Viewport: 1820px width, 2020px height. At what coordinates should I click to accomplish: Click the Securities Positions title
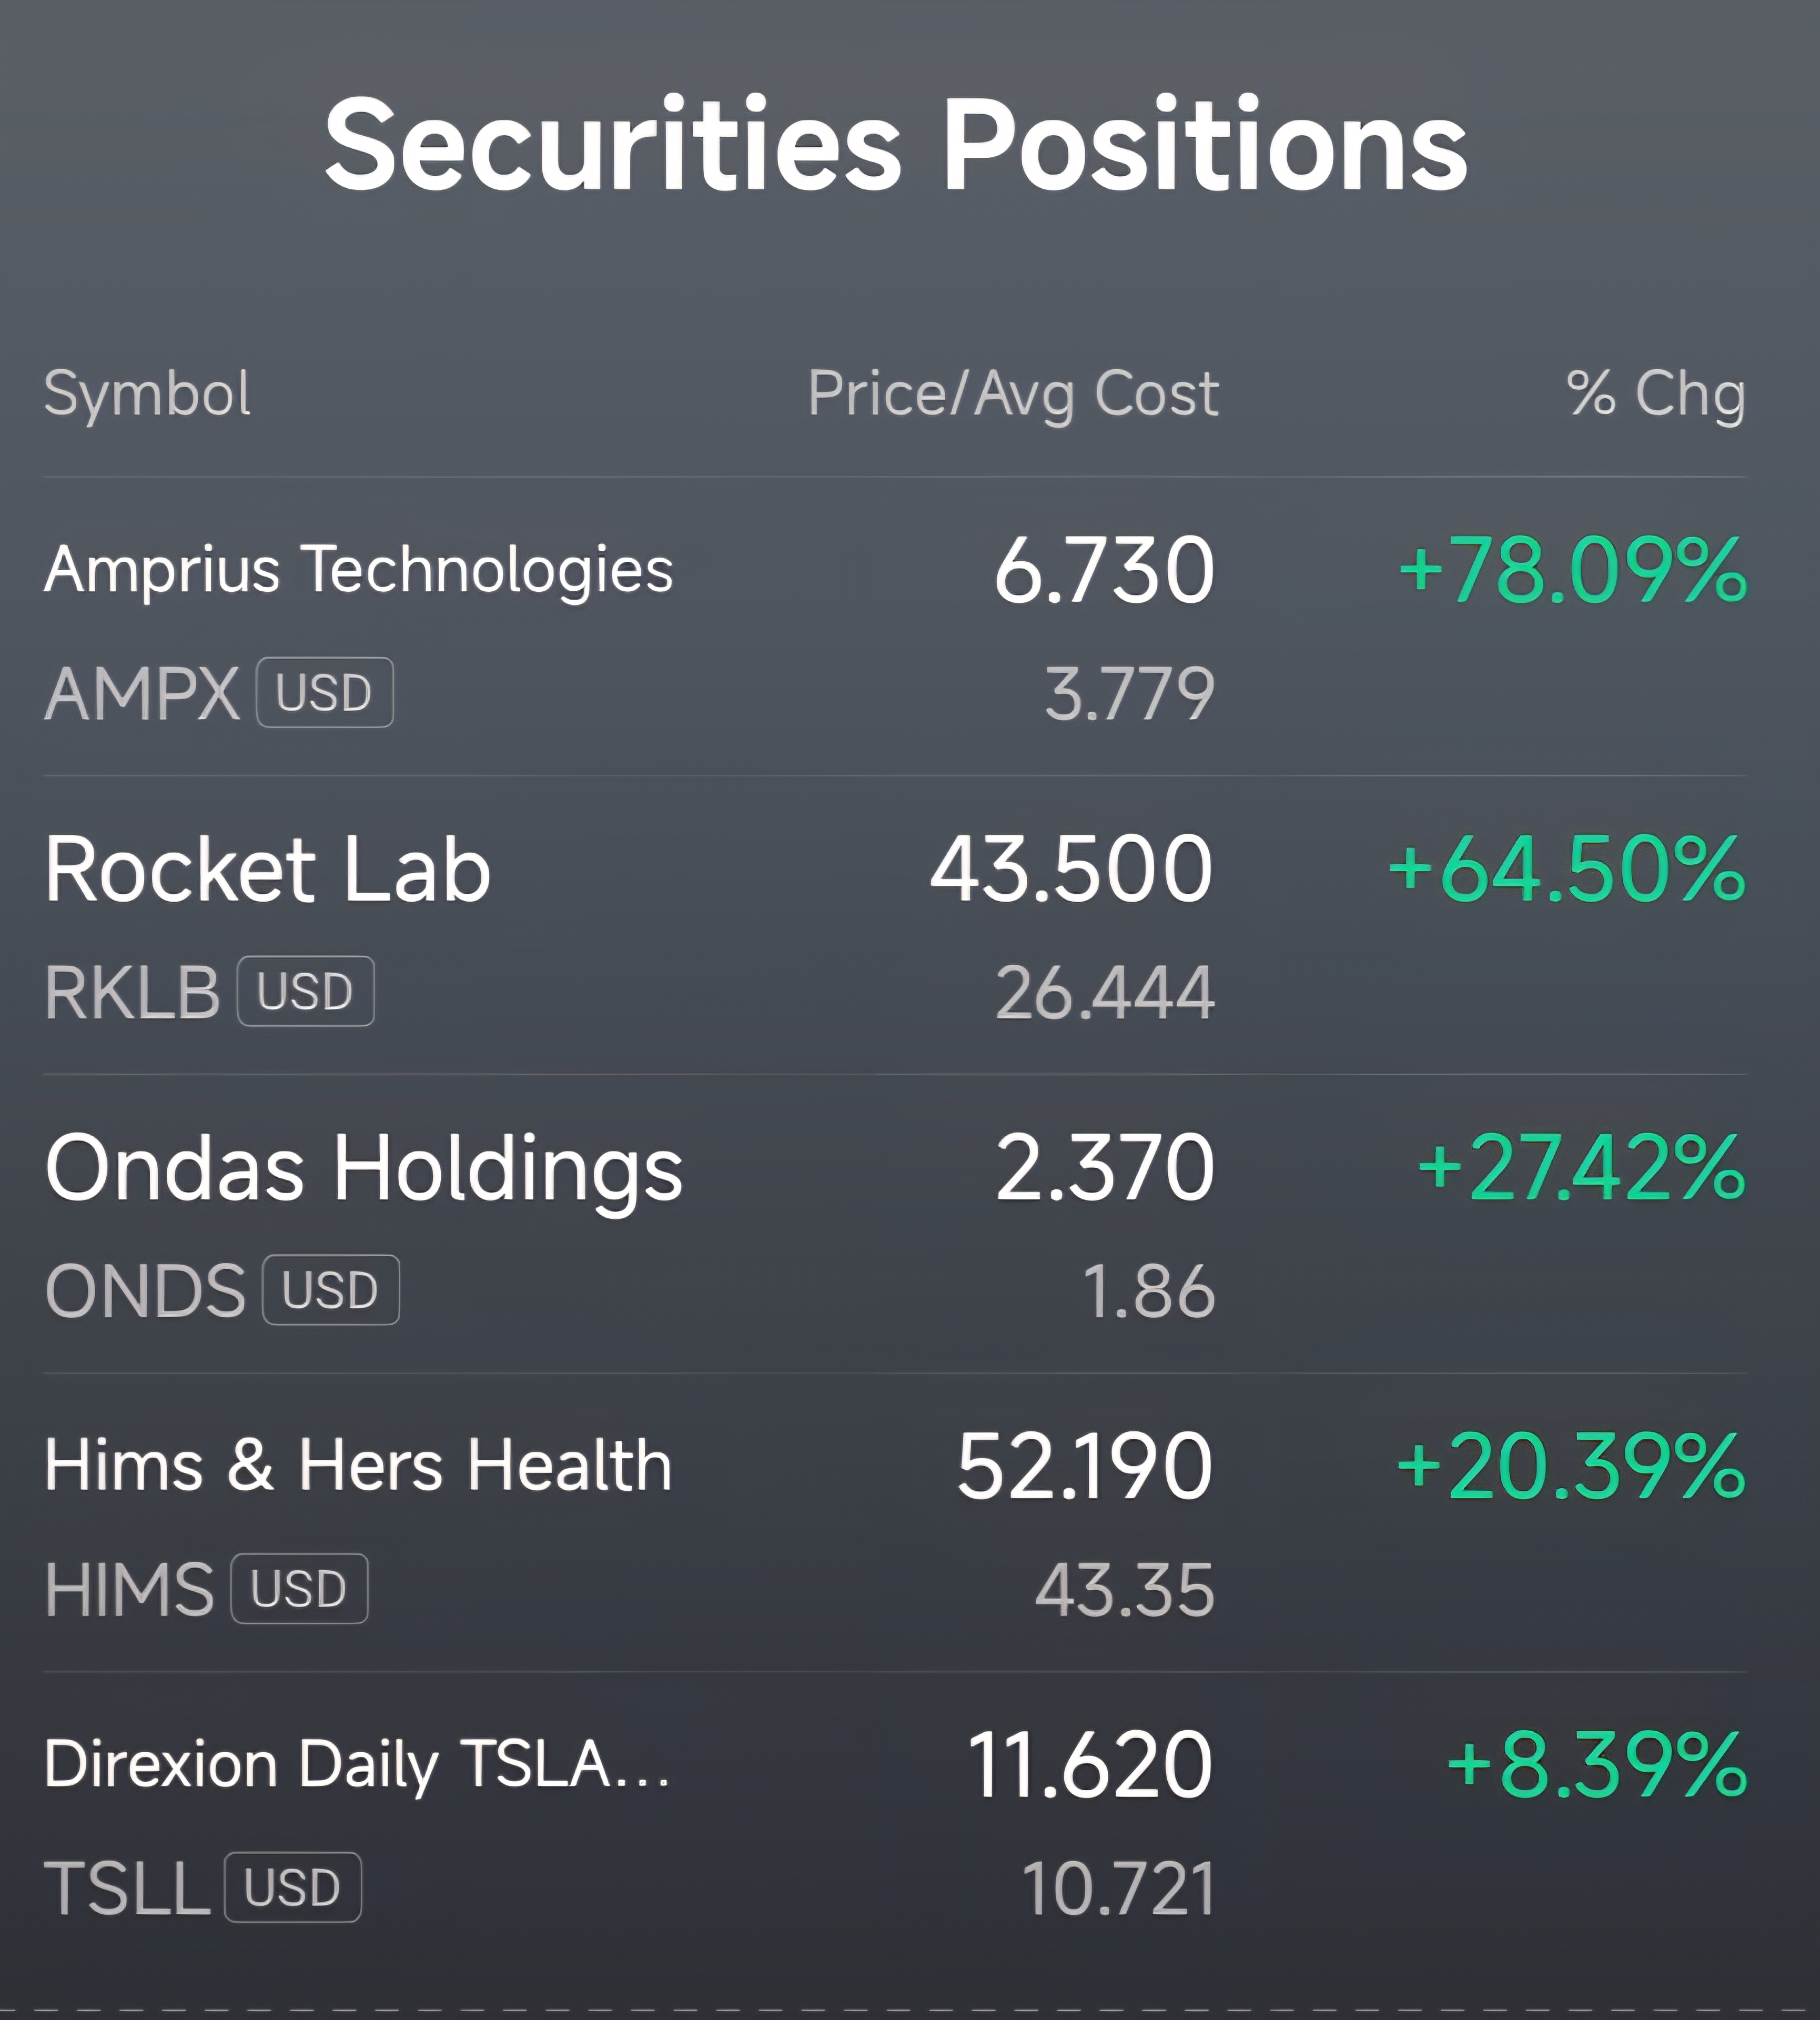coord(896,143)
